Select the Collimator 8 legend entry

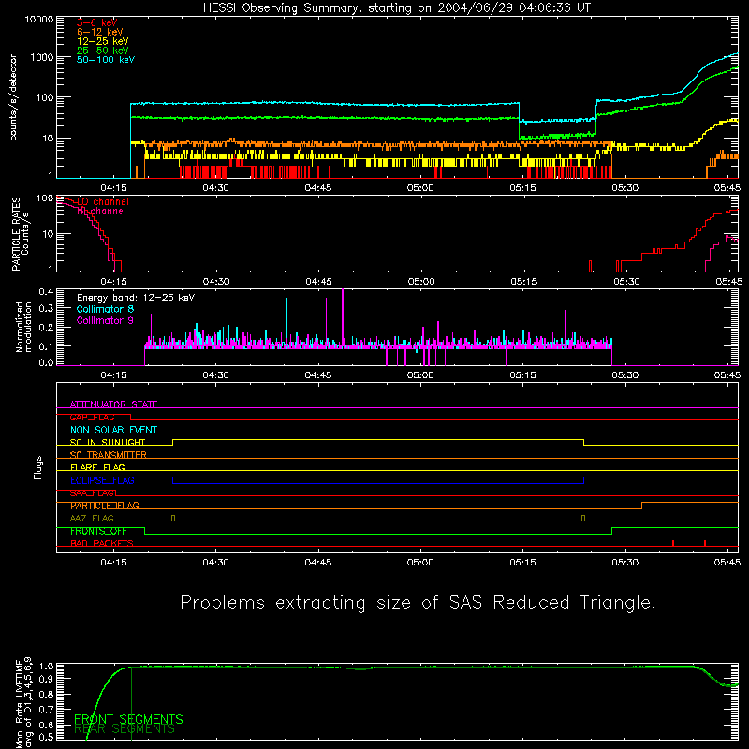coord(105,309)
